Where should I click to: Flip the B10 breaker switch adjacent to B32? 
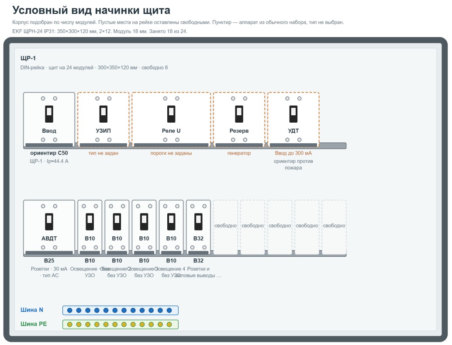click(x=171, y=222)
